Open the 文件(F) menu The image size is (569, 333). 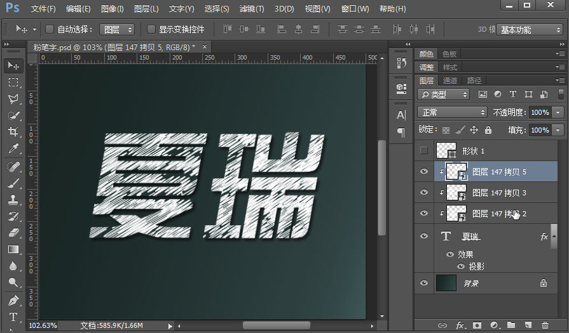(x=43, y=9)
